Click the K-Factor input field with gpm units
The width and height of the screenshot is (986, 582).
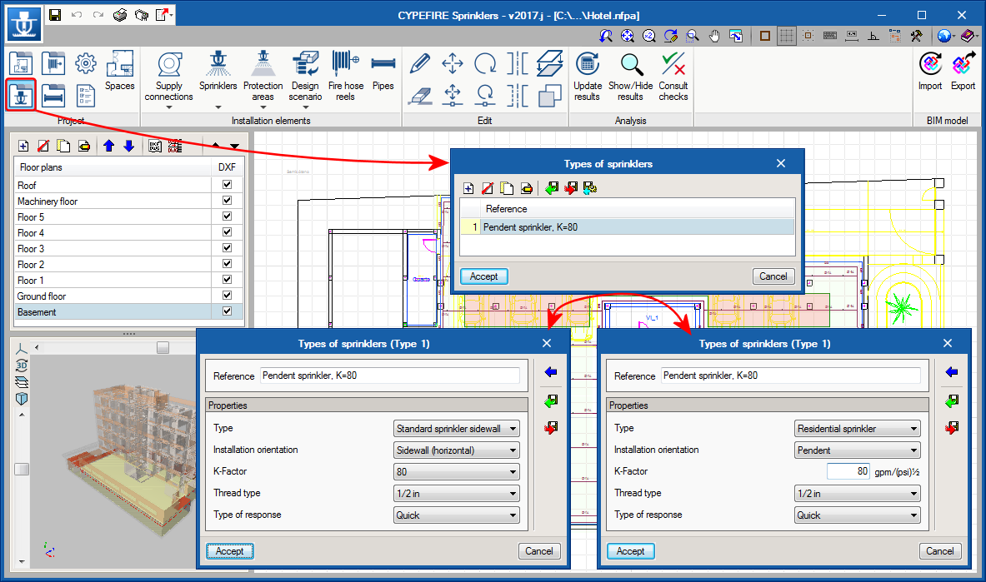tap(848, 472)
